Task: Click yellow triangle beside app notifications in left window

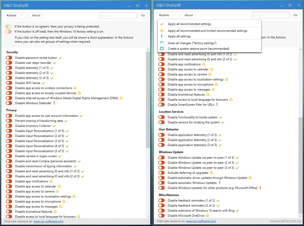Action: [x=51, y=181]
